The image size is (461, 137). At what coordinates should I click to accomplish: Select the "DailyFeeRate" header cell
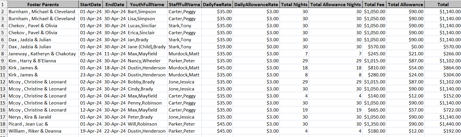(217, 4)
